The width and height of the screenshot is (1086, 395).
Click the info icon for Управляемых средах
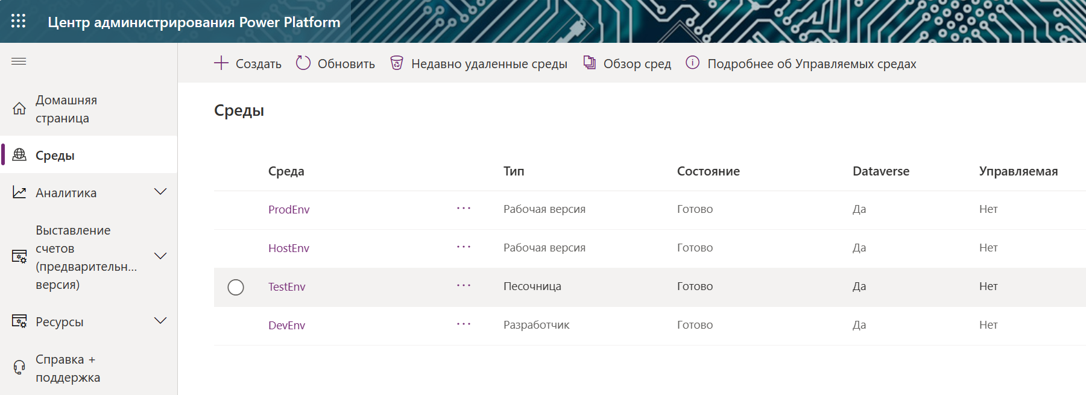(x=693, y=63)
